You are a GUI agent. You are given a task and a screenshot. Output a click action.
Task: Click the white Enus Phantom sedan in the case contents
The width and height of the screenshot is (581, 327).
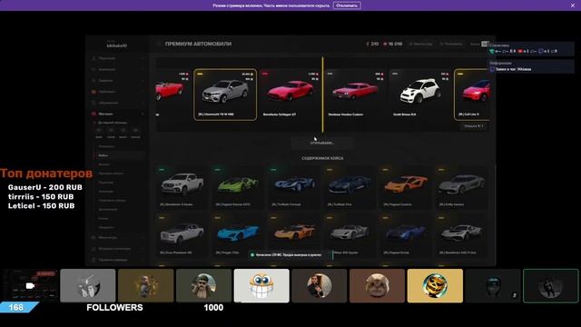182,235
